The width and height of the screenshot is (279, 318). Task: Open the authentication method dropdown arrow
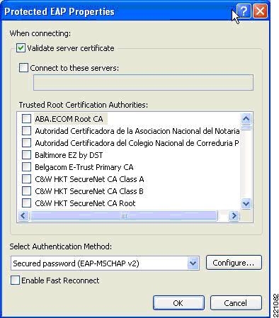click(x=193, y=263)
